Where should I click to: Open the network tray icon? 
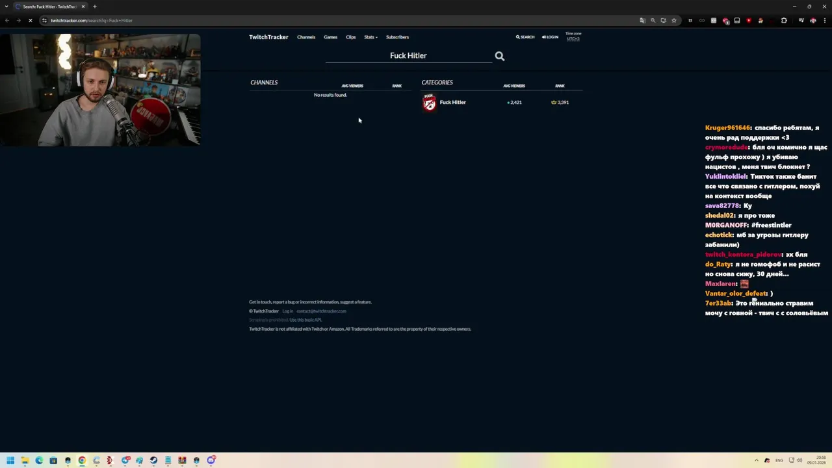pos(791,460)
